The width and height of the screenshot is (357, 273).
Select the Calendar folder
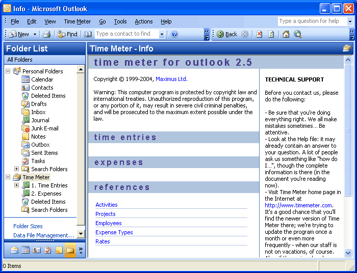pyautogui.click(x=42, y=79)
